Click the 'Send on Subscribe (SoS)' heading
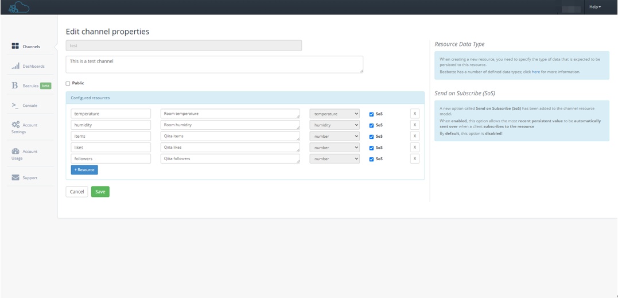This screenshot has width=618, height=298. pyautogui.click(x=465, y=94)
